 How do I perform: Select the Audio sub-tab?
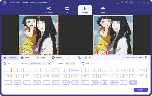click(x=41, y=58)
